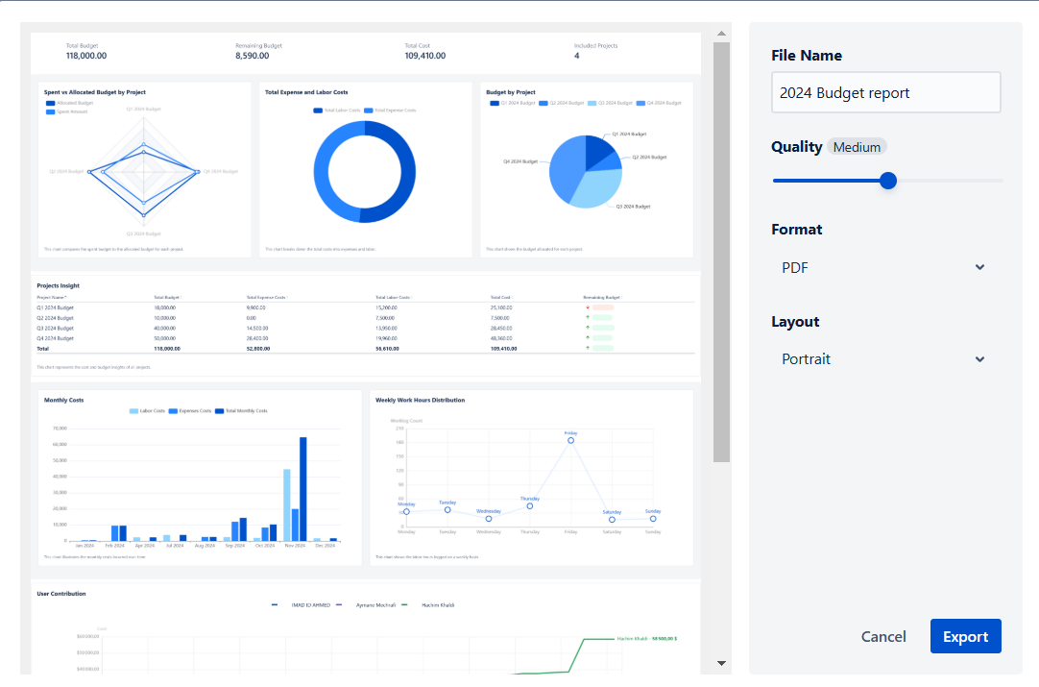Click the preview scrollbar down arrow

click(721, 663)
